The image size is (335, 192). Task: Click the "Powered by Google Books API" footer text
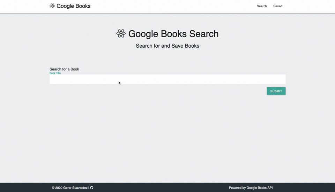pos(251,188)
